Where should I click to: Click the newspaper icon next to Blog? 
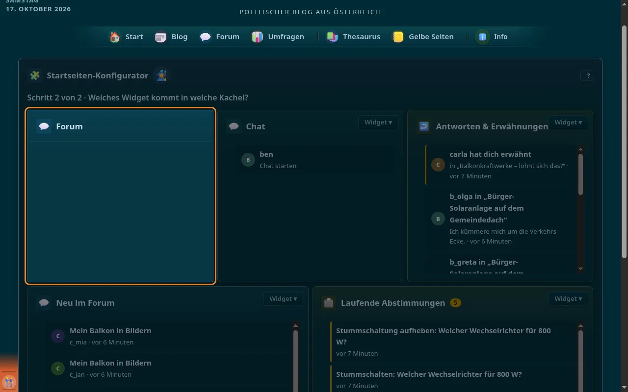pos(161,37)
